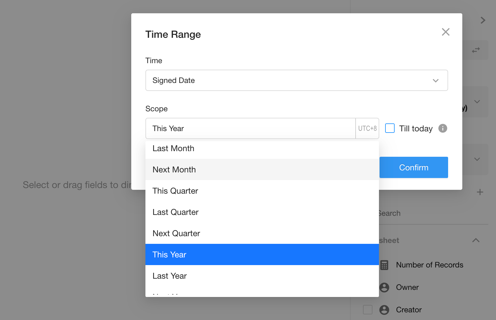Open the This Year scope box
Screen dimensions: 496x320
pyautogui.click(x=250, y=128)
